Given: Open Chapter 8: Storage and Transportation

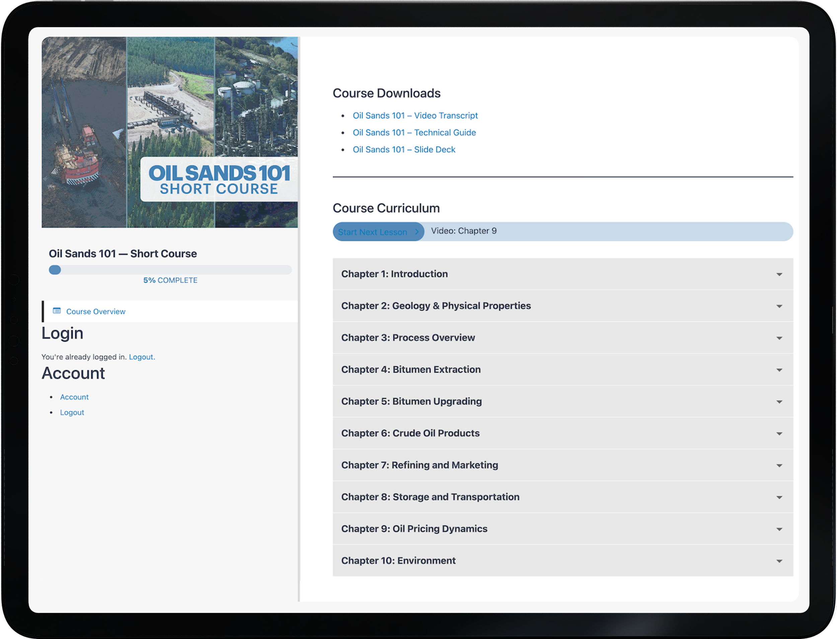Looking at the screenshot, I should pos(430,497).
